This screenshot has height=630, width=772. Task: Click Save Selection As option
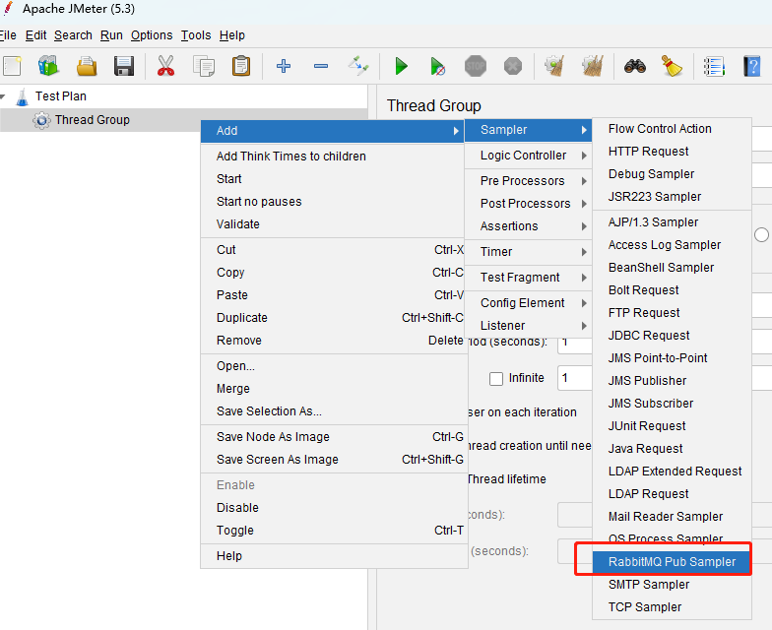[x=333, y=411]
